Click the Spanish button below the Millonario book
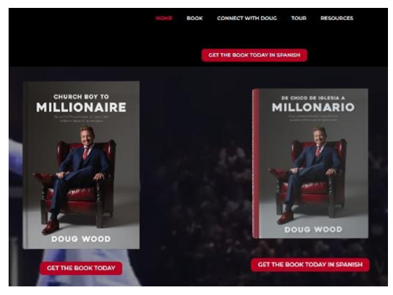Image resolution: width=393 pixels, height=295 pixels. (x=310, y=265)
